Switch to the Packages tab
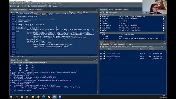 click(x=112, y=42)
